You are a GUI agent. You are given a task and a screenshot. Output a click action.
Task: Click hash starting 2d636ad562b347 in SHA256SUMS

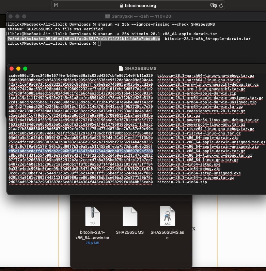click(x=81, y=182)
